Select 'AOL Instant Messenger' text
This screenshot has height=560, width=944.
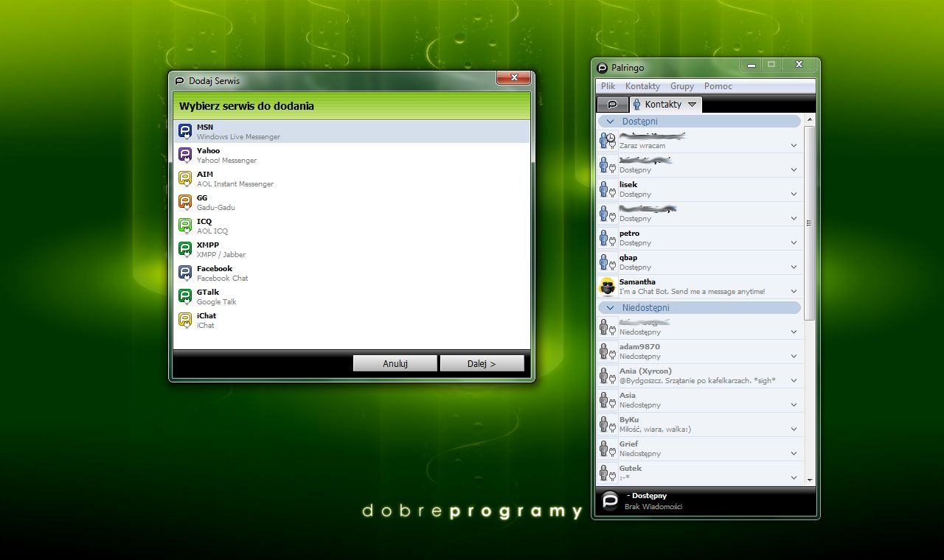(235, 184)
